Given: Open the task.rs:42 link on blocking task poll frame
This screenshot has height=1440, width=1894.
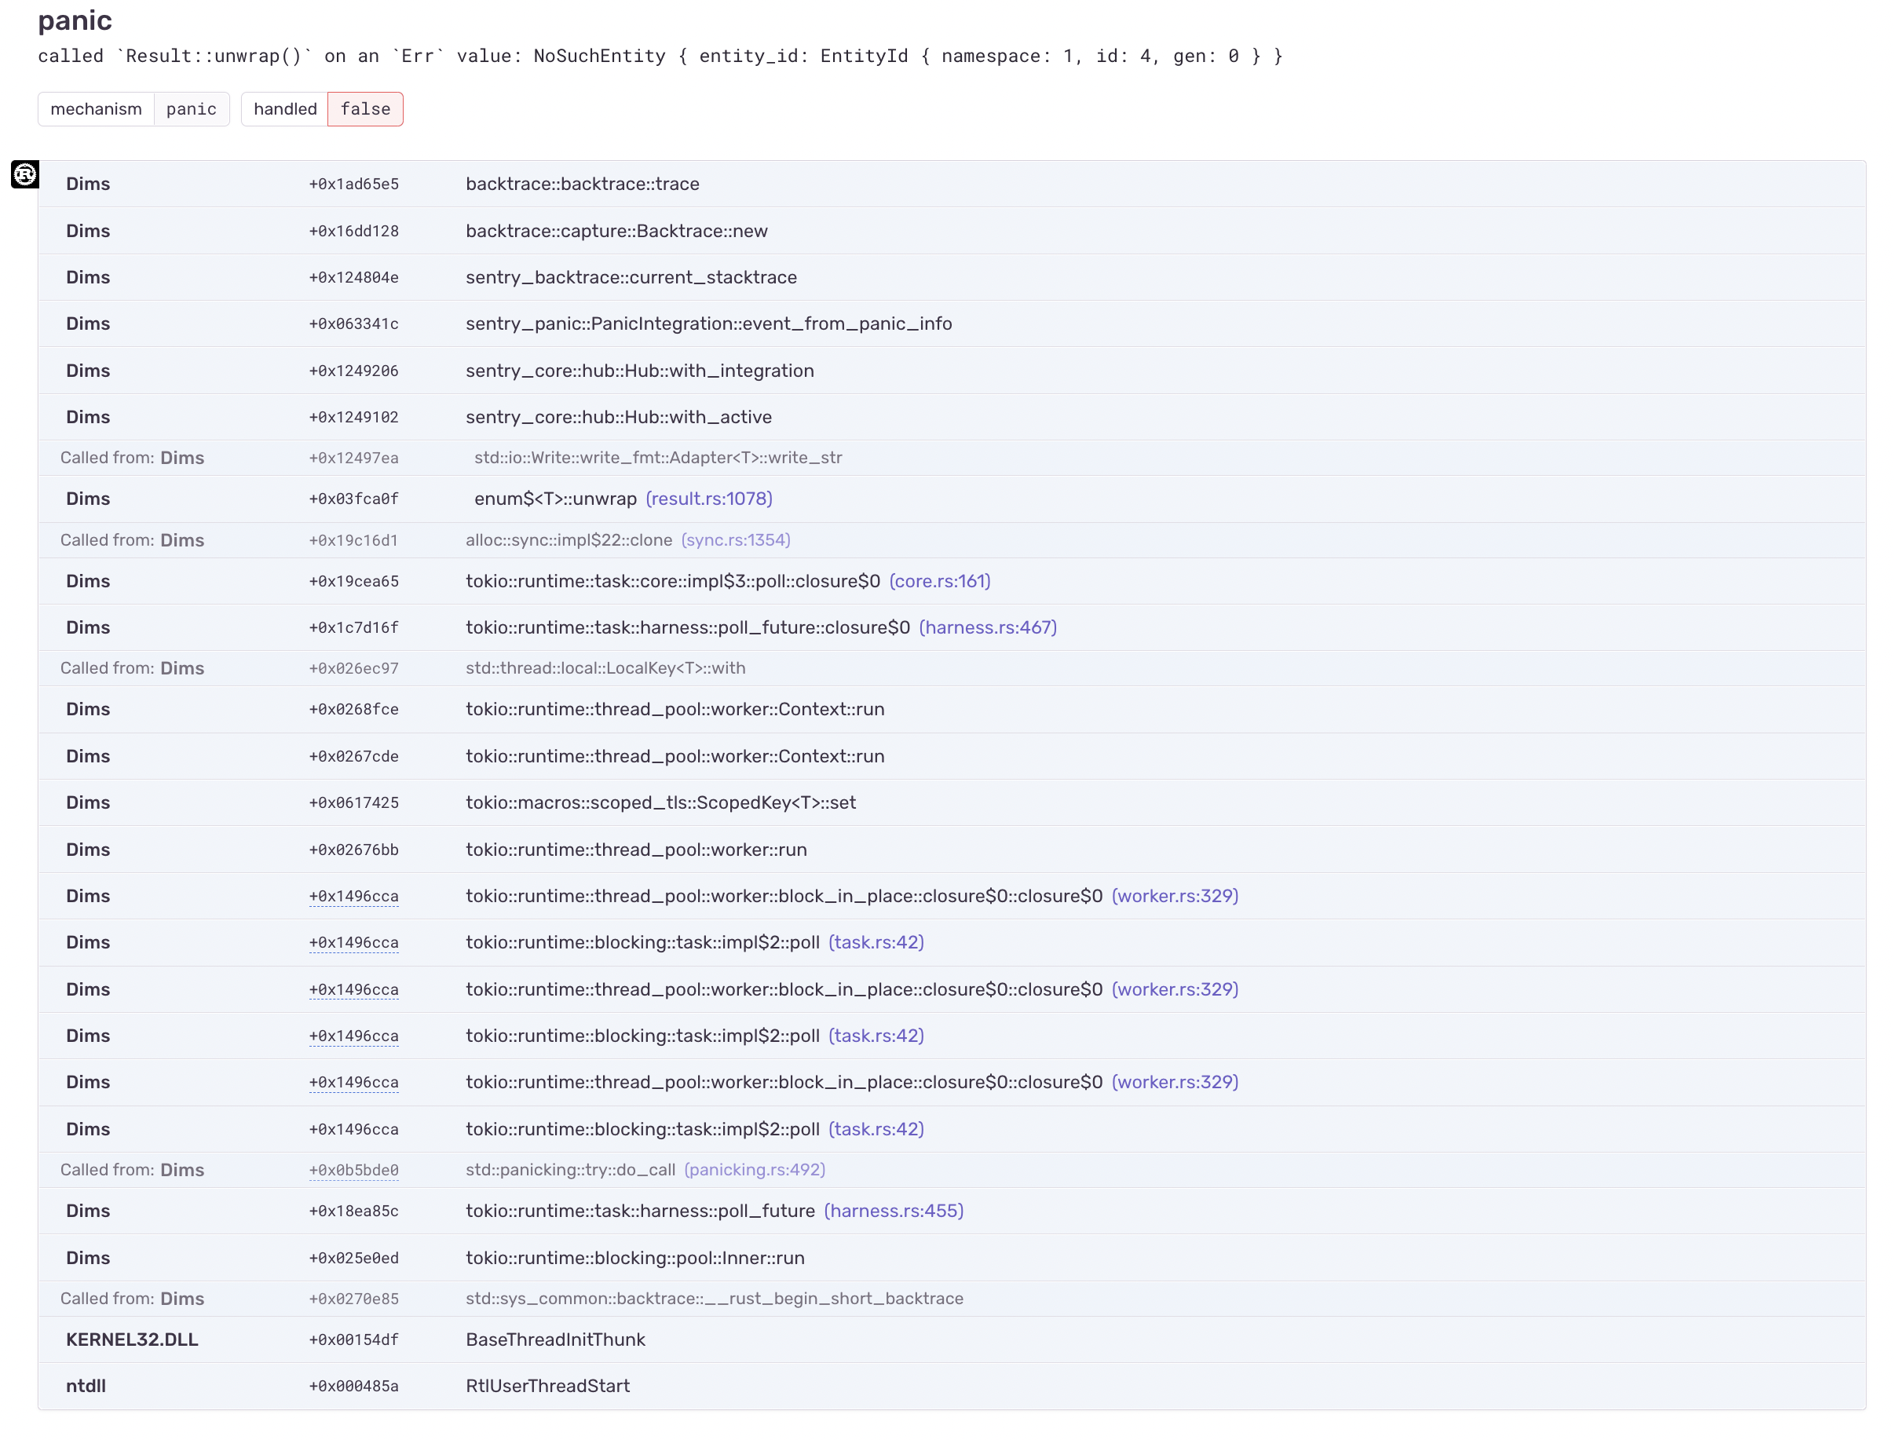Looking at the screenshot, I should [876, 942].
